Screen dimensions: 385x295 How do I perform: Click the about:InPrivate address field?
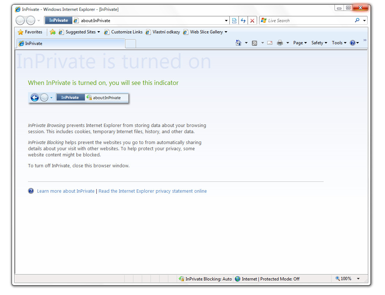[151, 21]
